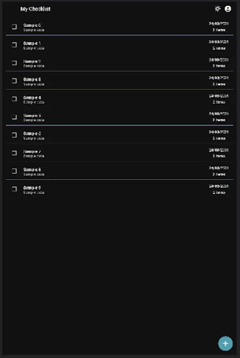
Task: Add a new checklist with plus button
Action: (225, 343)
